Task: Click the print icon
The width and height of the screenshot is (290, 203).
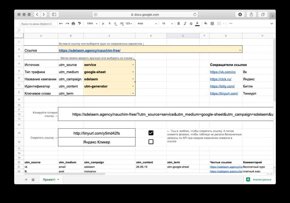Action: point(73,24)
